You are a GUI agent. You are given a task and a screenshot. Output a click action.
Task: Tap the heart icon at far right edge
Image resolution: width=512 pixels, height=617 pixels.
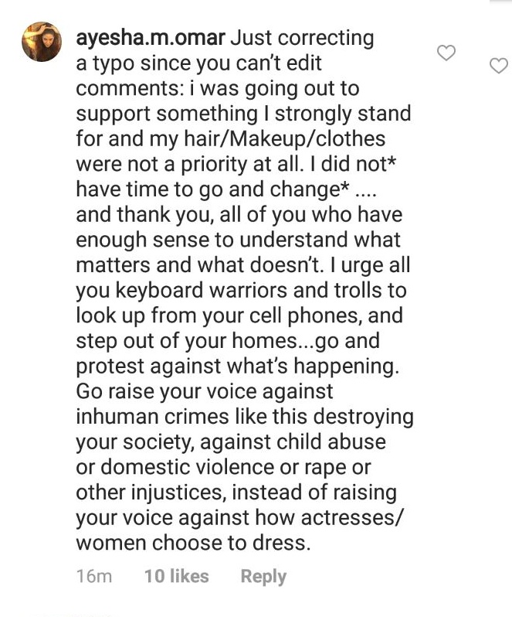499,65
